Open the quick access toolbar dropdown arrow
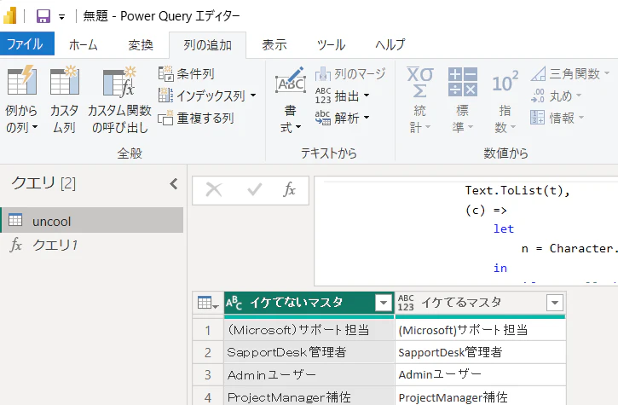Image resolution: width=618 pixels, height=405 pixels. click(62, 17)
